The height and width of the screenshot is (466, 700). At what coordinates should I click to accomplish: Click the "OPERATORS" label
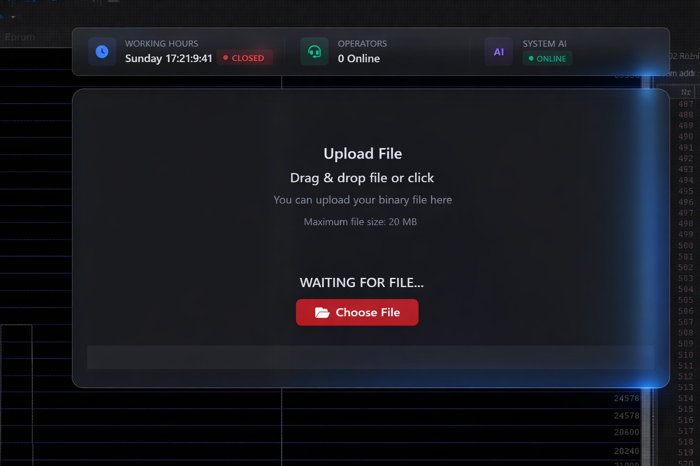362,44
